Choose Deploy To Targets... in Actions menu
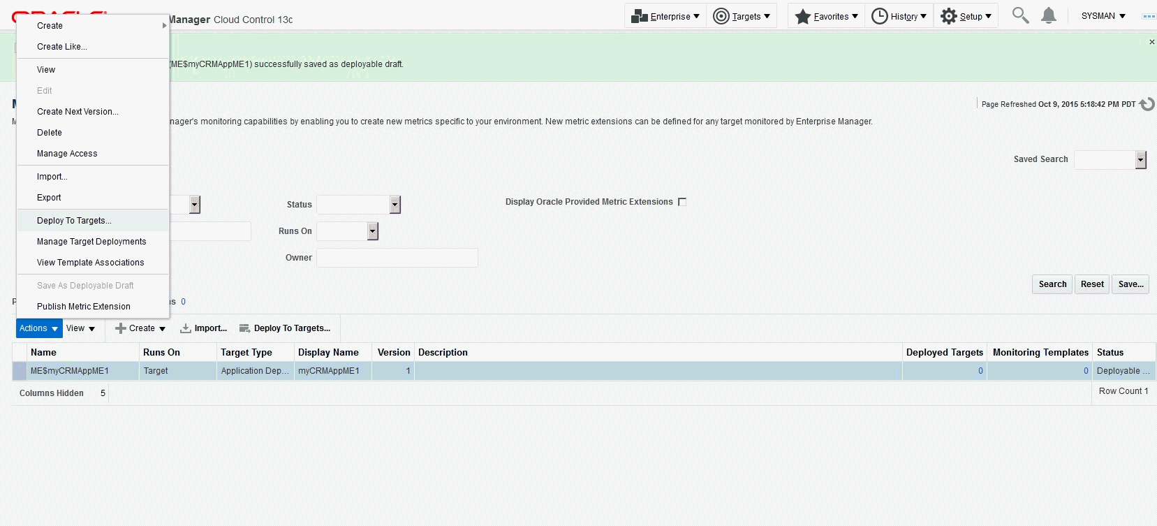 93,221
